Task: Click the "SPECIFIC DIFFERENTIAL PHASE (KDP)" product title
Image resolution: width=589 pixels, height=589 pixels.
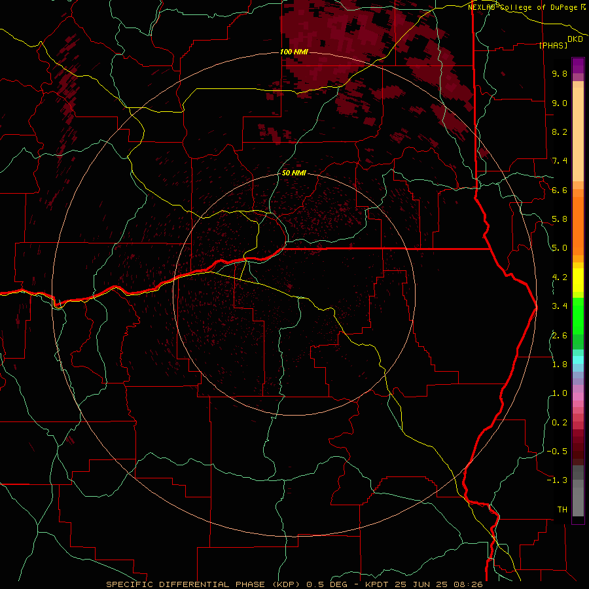Action: point(204,584)
